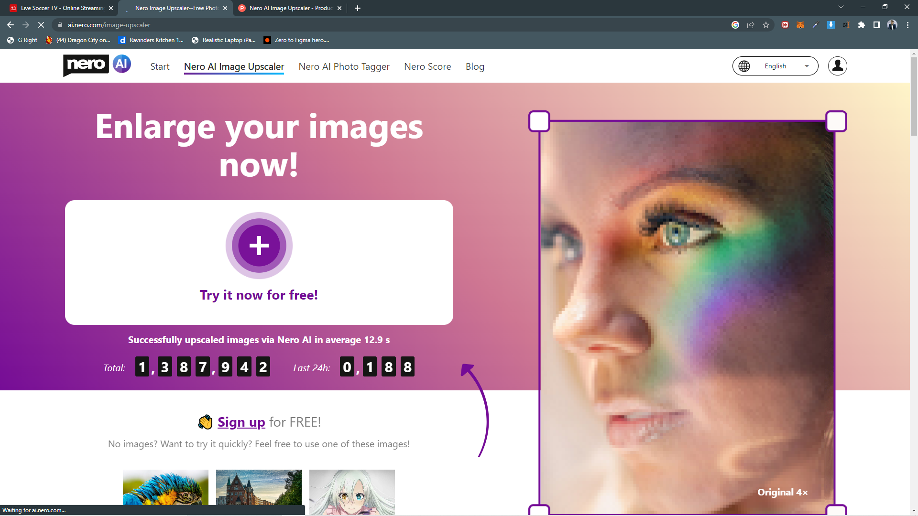Click the red video downloader extension icon
The height and width of the screenshot is (516, 918).
click(785, 25)
